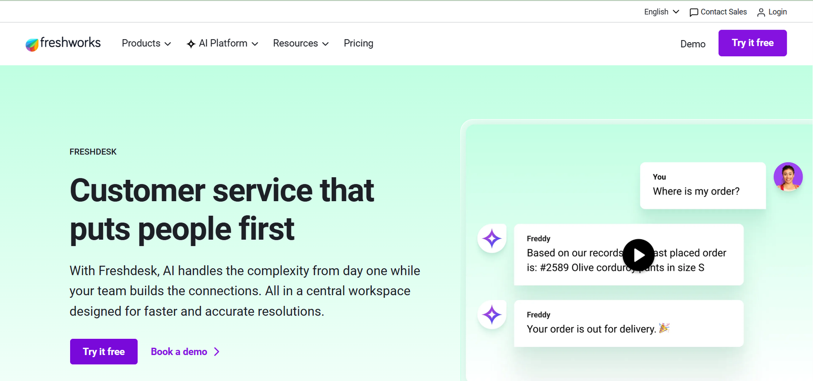Expand the AI Platform menu chevron

(255, 44)
